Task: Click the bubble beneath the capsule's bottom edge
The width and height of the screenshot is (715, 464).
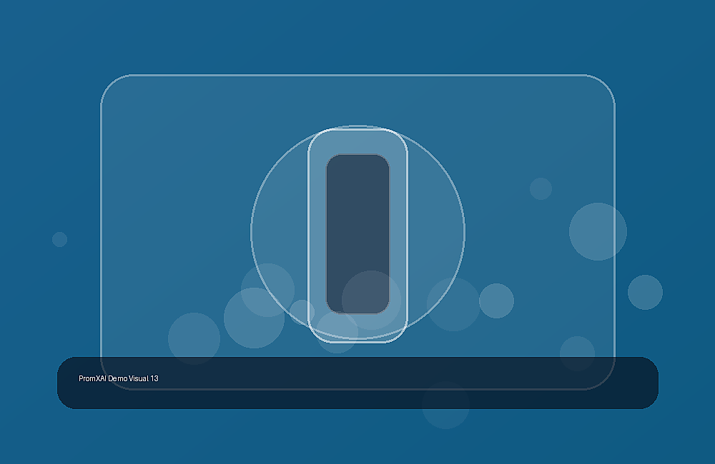Action: (337, 333)
